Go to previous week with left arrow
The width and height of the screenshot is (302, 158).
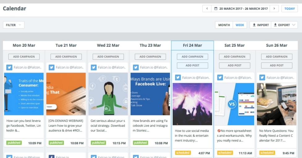tap(207, 9)
